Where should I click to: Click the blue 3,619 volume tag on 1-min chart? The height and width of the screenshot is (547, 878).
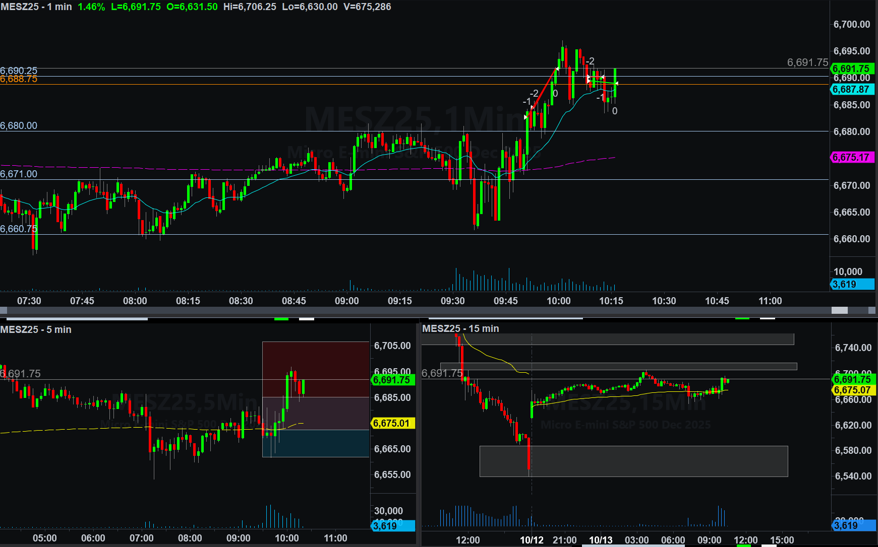pyautogui.click(x=852, y=285)
